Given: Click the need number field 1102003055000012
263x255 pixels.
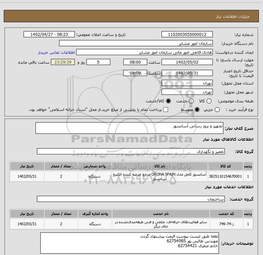Looking at the screenshot, I should tap(187, 35).
